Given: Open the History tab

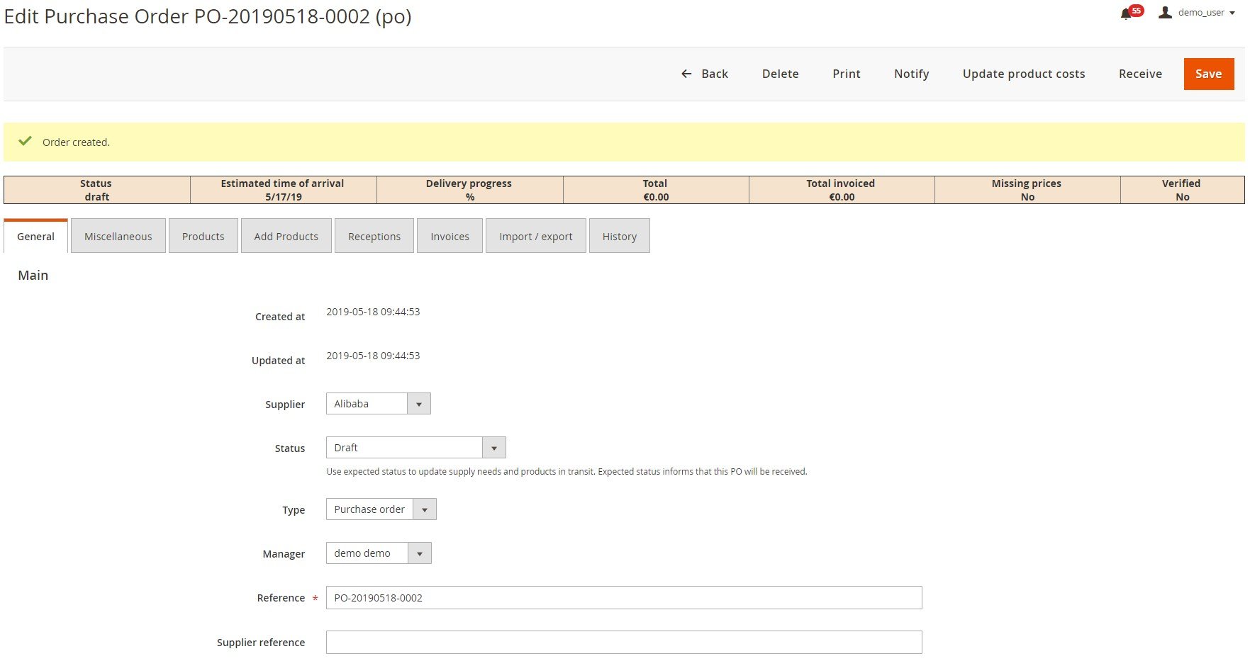Looking at the screenshot, I should [620, 236].
